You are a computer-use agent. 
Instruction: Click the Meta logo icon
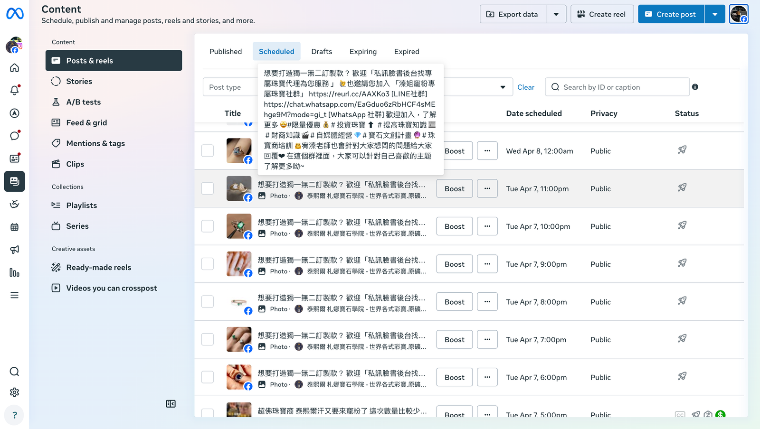tap(15, 14)
